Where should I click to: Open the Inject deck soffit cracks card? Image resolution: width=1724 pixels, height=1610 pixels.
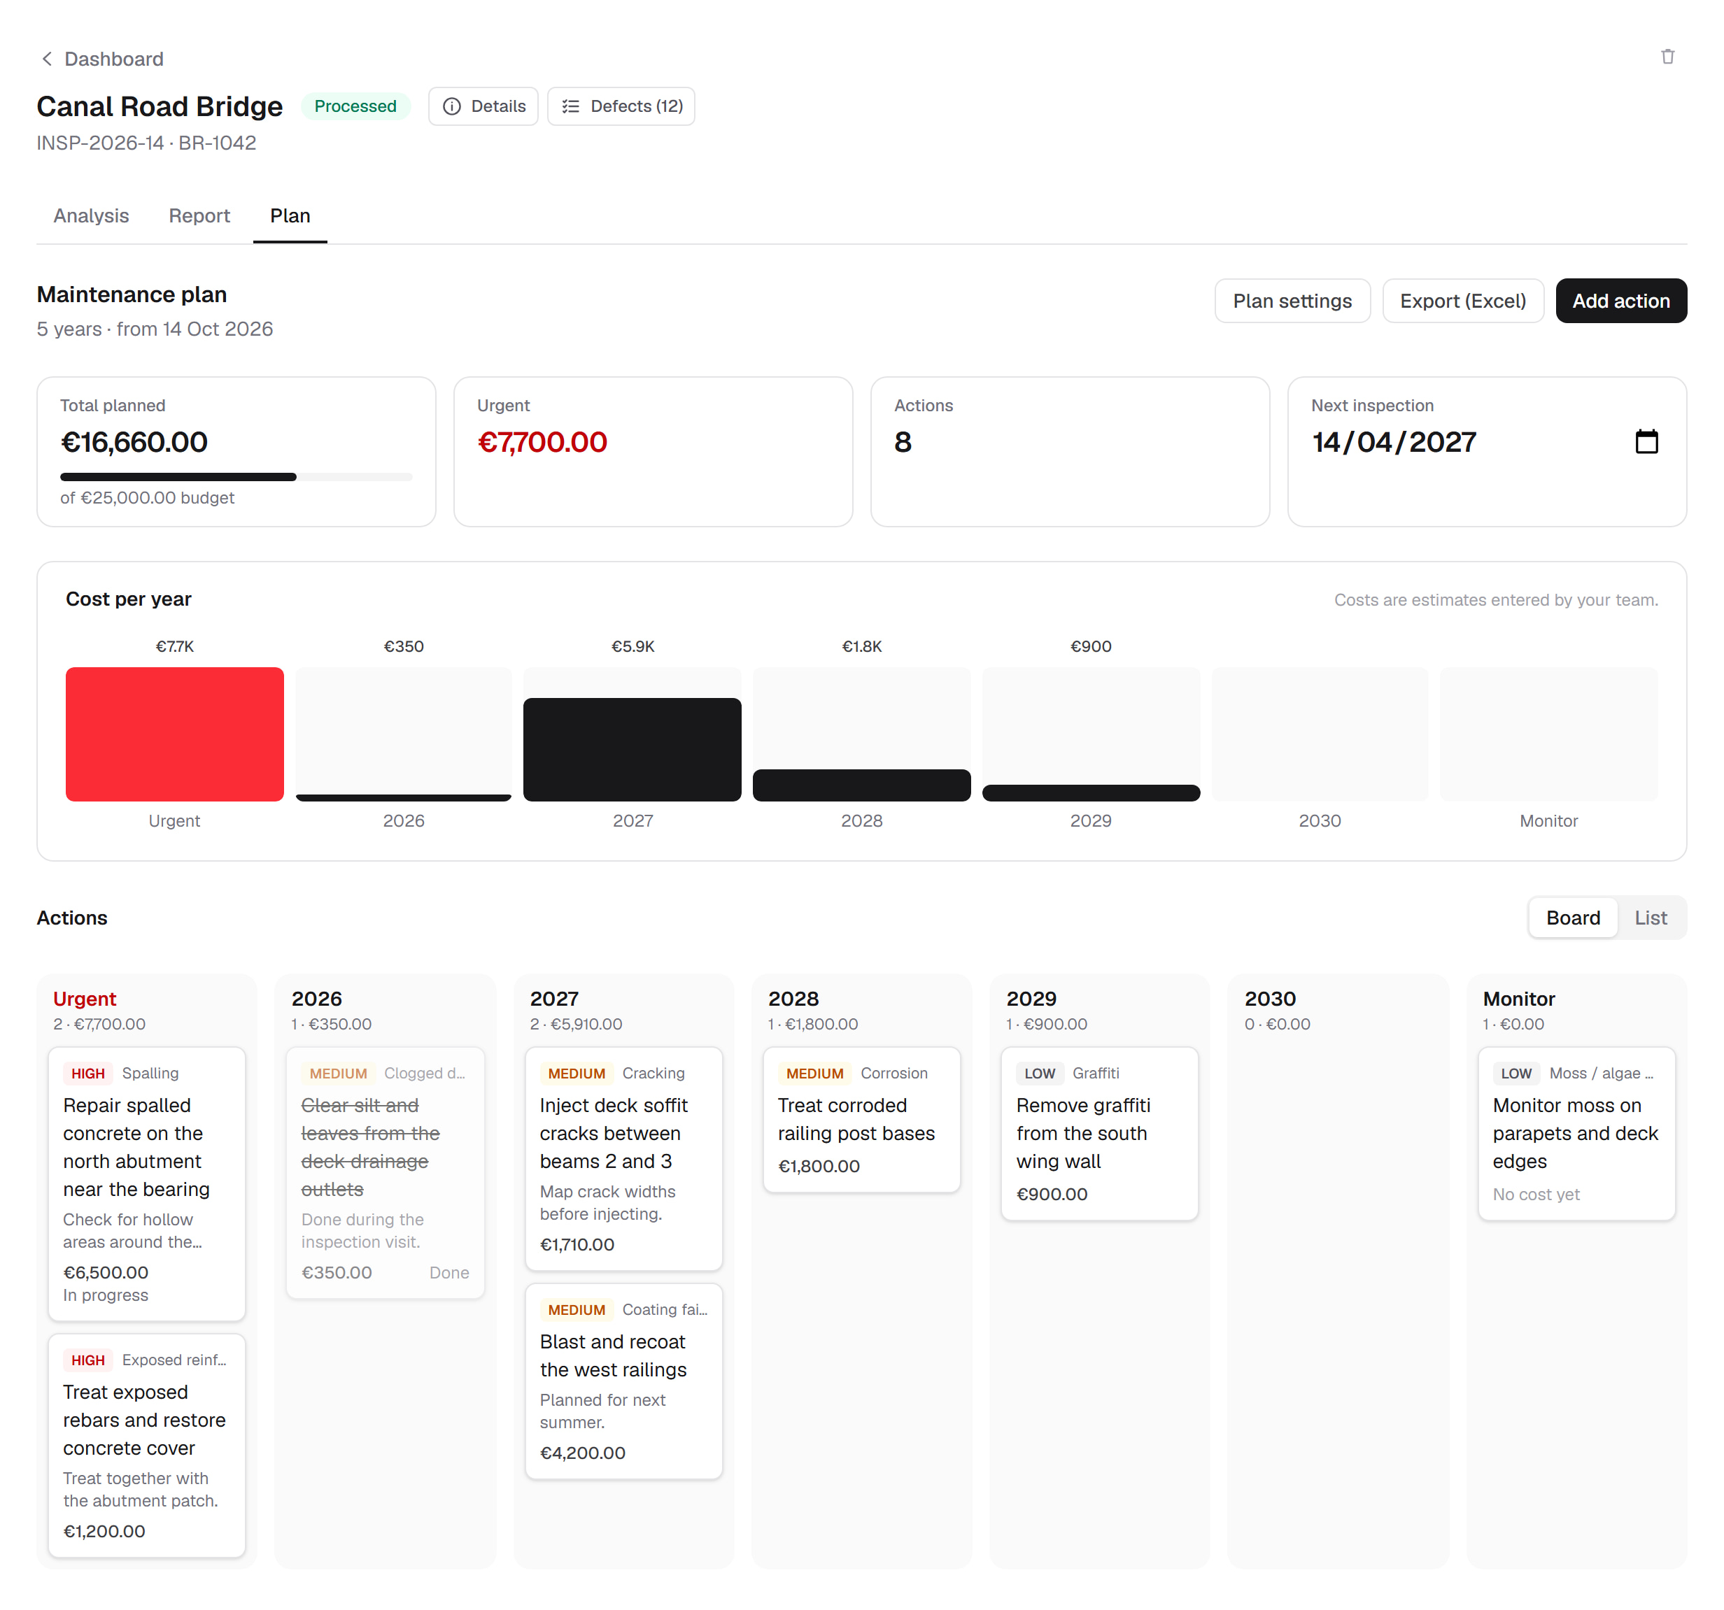[623, 1158]
